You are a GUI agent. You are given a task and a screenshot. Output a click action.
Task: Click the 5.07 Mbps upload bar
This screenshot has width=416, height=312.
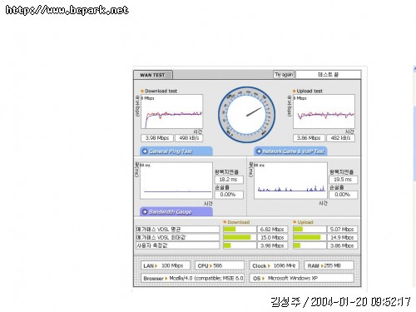click(310, 229)
